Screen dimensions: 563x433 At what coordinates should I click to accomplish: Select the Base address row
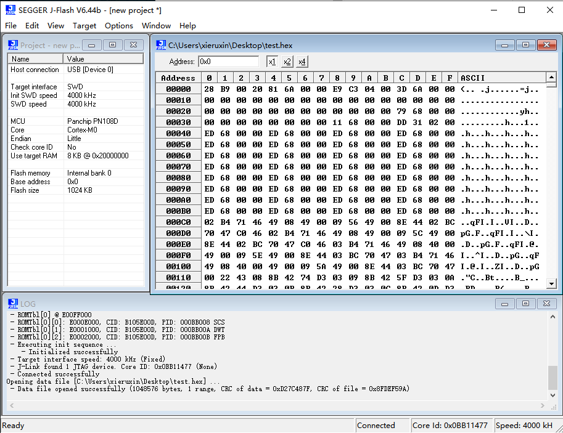76,182
